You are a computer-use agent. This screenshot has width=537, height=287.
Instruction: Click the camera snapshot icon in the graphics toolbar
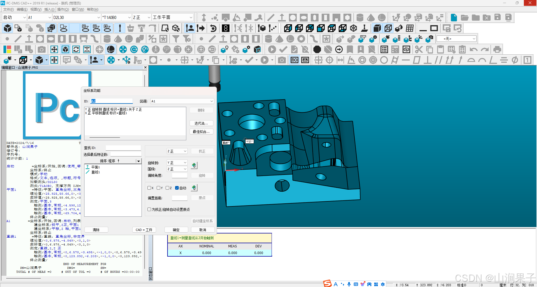click(42, 50)
